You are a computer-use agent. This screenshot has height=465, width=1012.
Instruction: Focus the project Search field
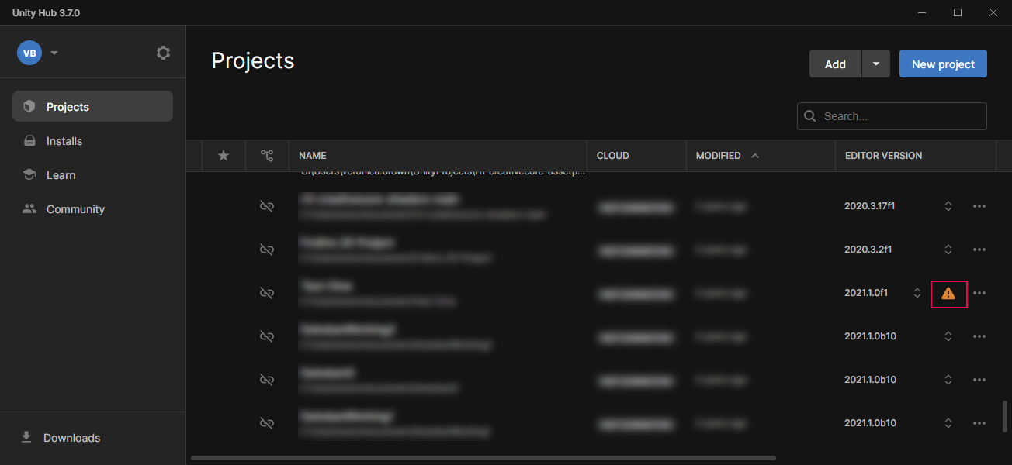[x=900, y=116]
